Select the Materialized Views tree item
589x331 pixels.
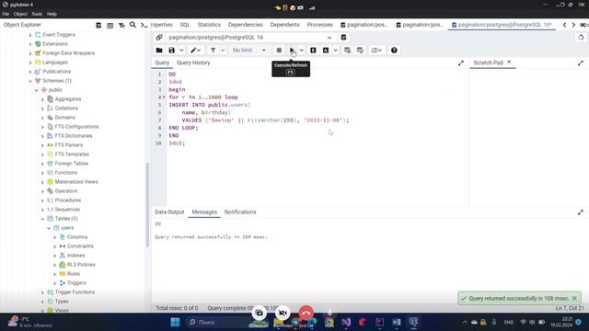(x=76, y=182)
